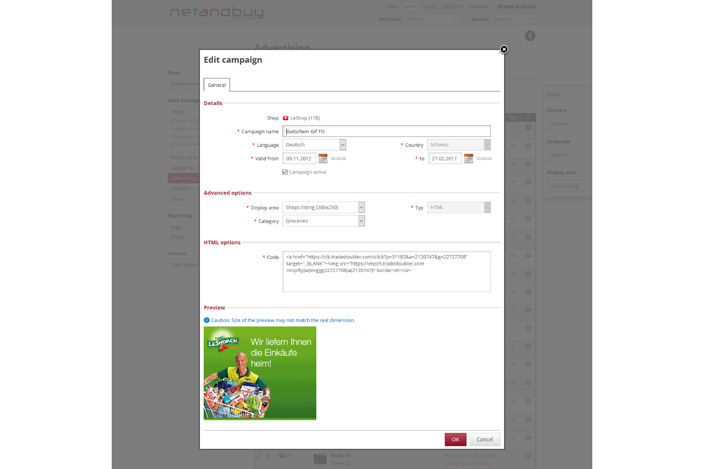Image resolution: width=704 pixels, height=469 pixels.
Task: Click the Cancel button
Action: tap(484, 439)
